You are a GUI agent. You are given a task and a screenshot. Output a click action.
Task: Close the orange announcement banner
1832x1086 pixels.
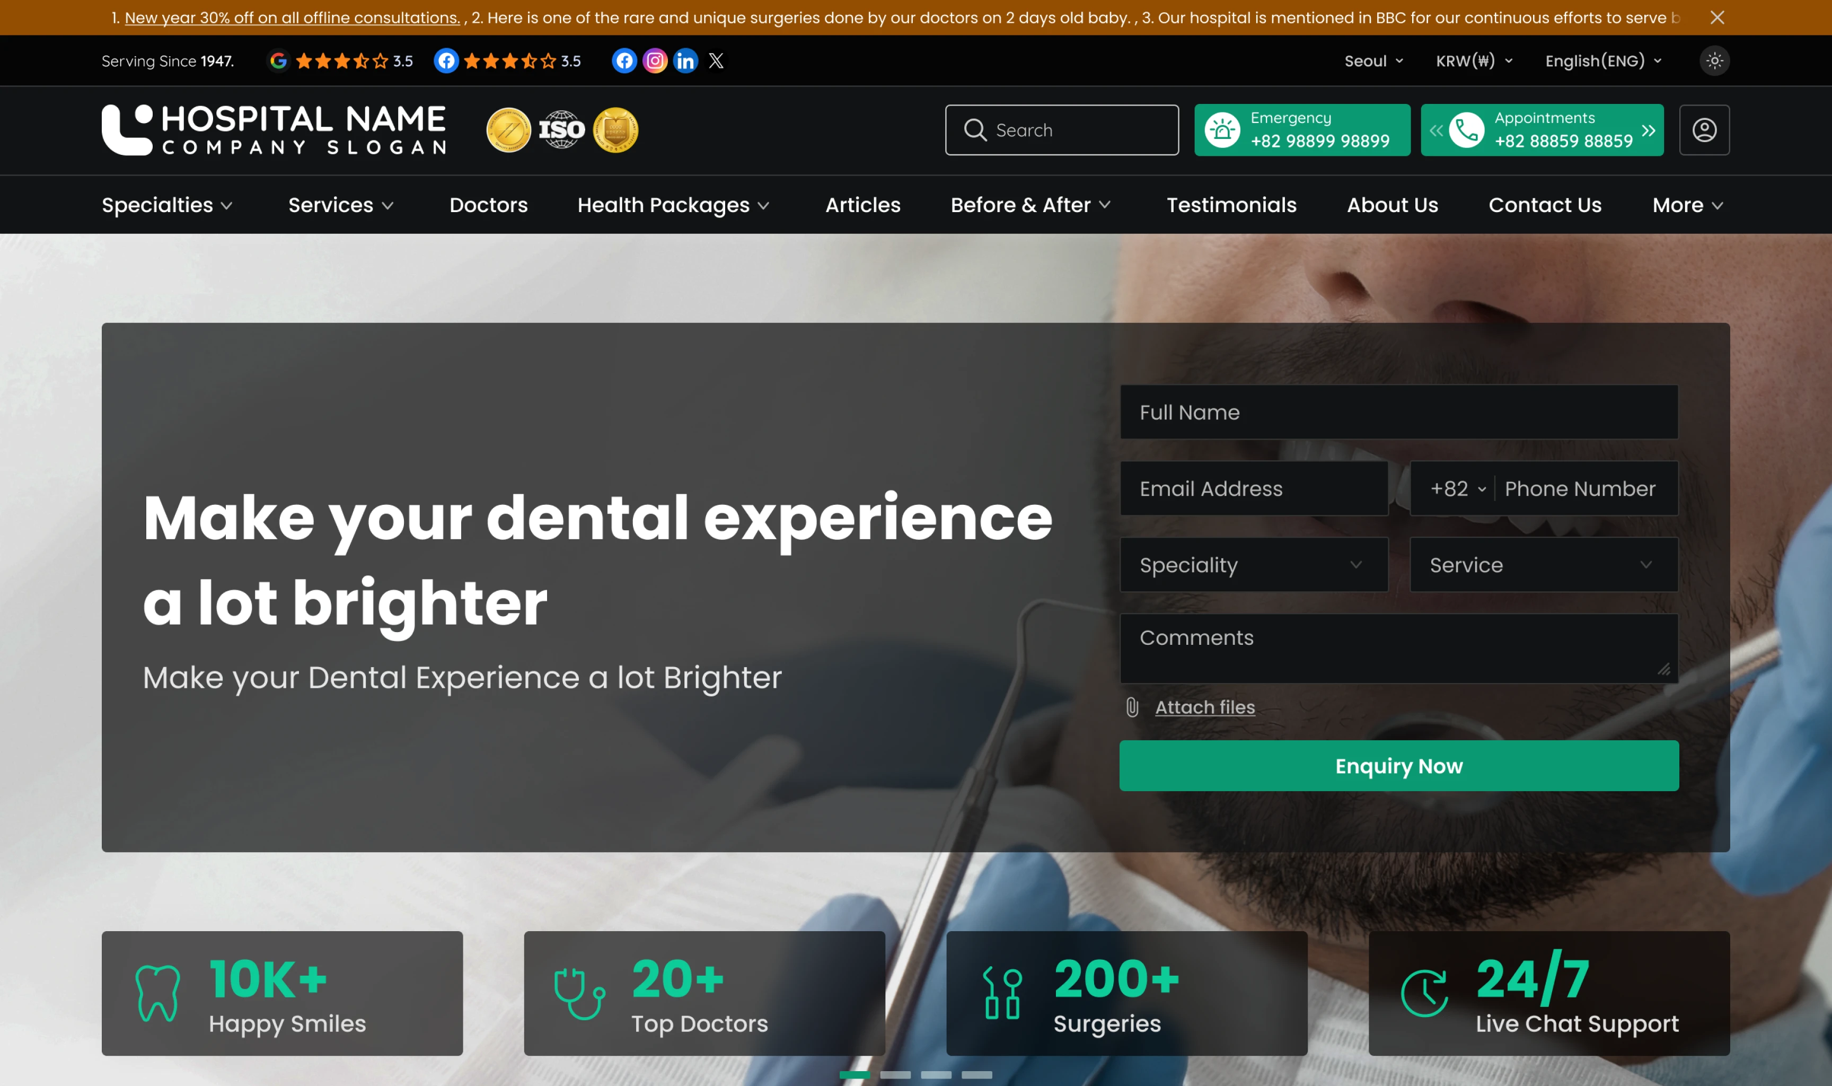click(1716, 17)
